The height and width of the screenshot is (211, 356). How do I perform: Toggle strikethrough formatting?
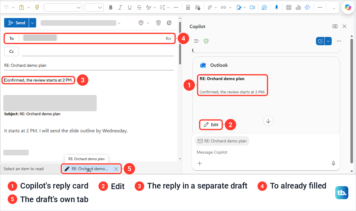click(x=139, y=7)
